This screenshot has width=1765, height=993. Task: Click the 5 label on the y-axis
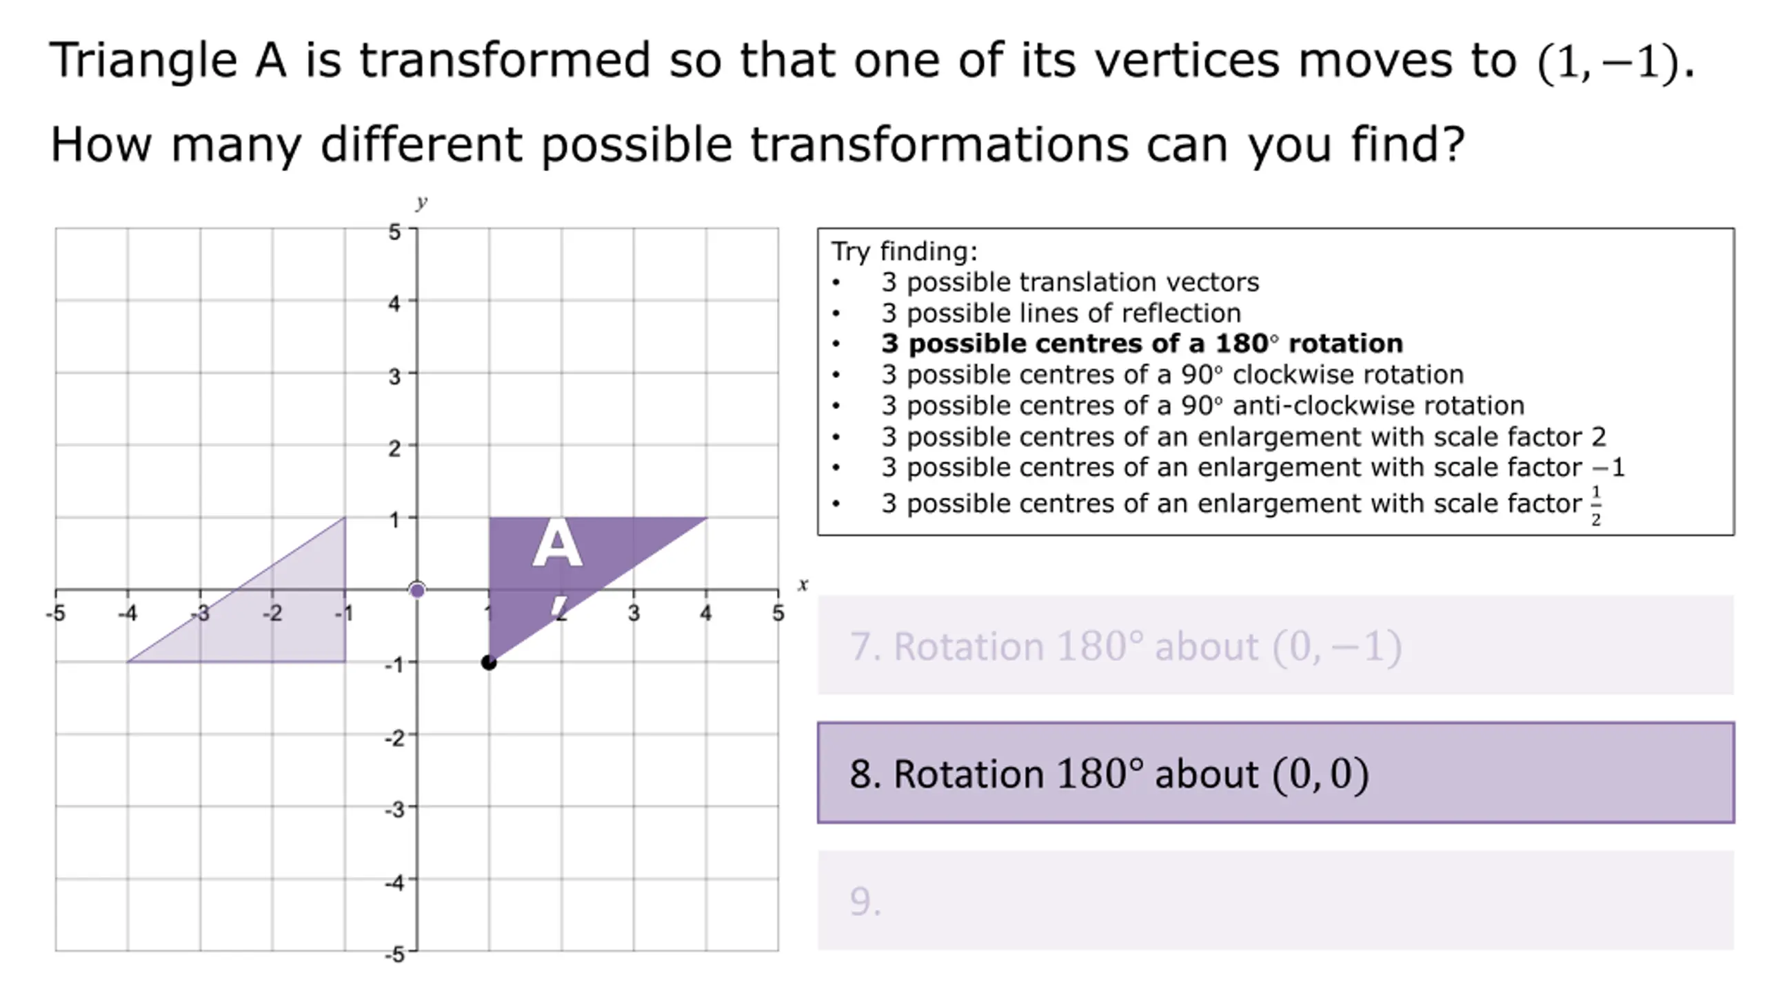coord(394,232)
